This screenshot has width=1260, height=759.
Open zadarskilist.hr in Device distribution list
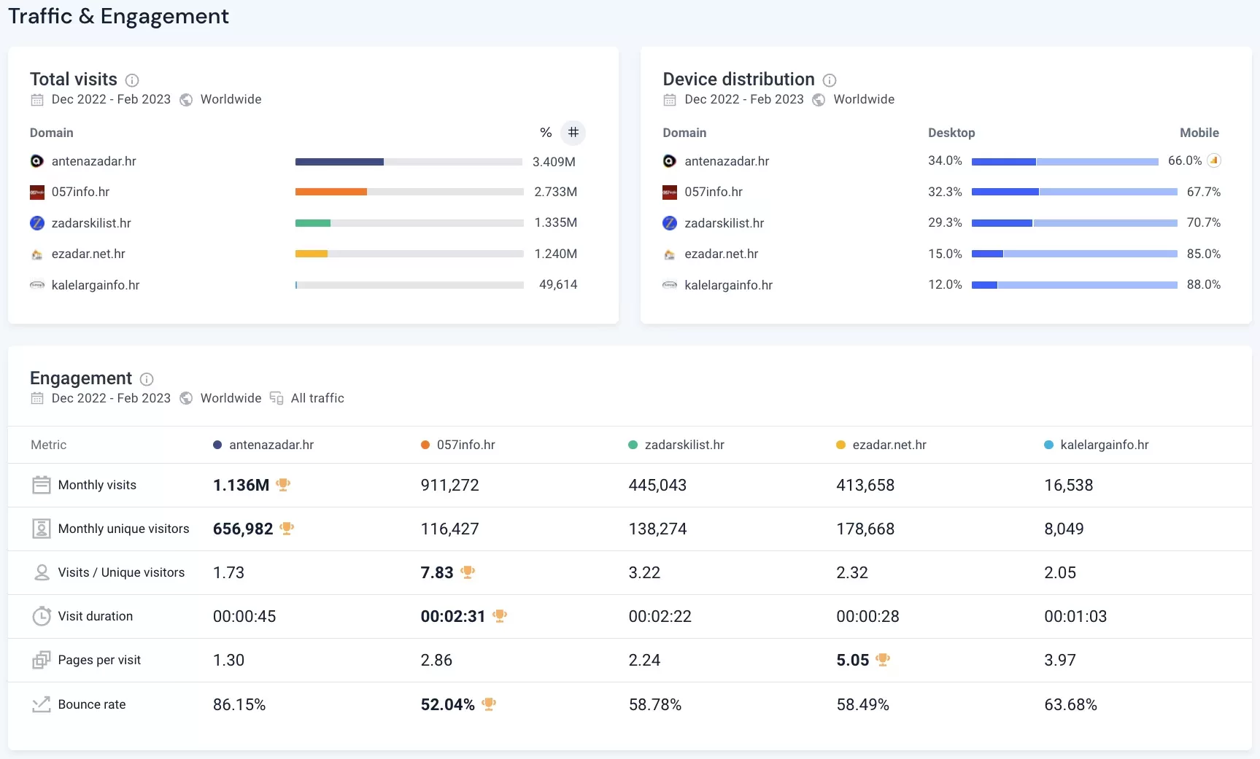(724, 223)
